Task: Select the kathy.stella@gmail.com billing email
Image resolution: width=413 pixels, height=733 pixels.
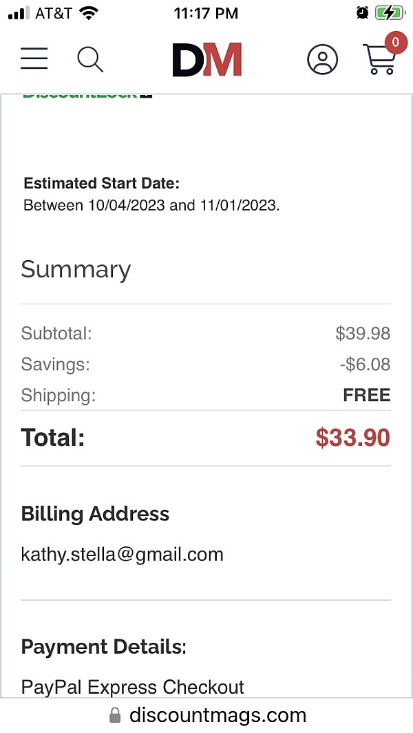Action: pyautogui.click(x=123, y=554)
